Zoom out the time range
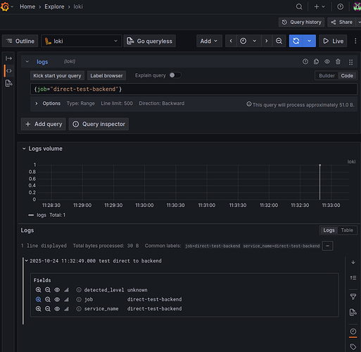361x352 pixels. click(279, 41)
